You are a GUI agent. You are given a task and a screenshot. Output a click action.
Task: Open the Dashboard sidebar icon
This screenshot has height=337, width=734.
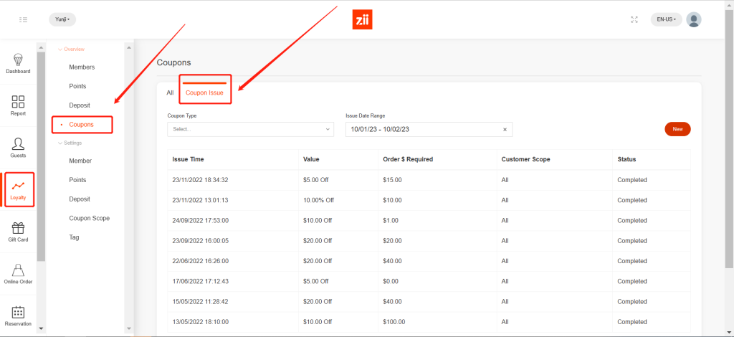point(18,63)
